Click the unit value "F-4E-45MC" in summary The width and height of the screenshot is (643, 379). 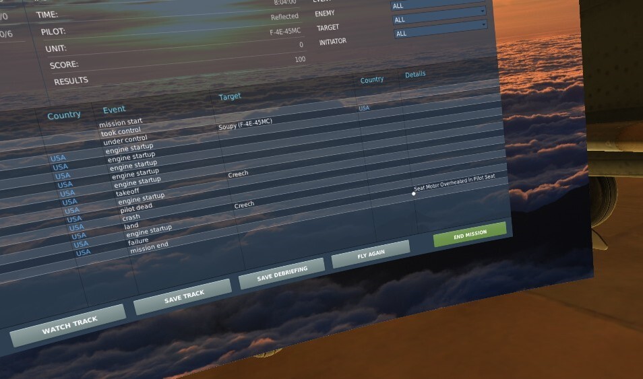285,32
